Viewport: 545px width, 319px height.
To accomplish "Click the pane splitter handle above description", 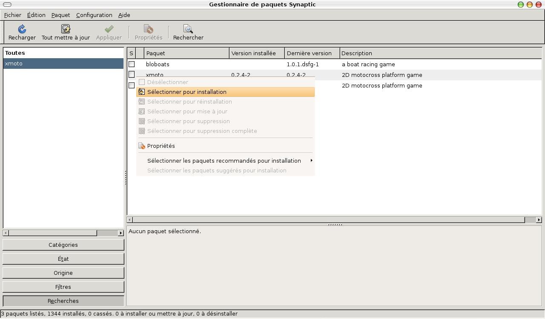I will pos(335,224).
